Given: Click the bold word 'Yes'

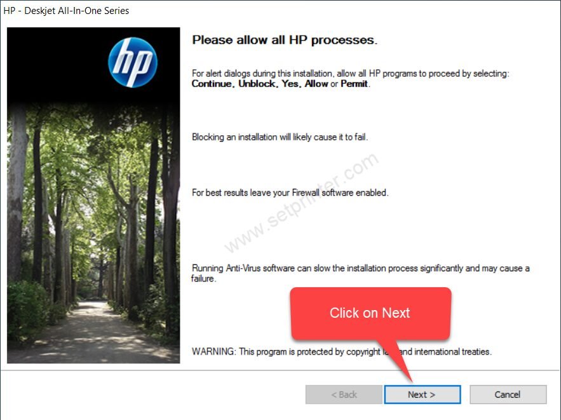Looking at the screenshot, I should (290, 84).
